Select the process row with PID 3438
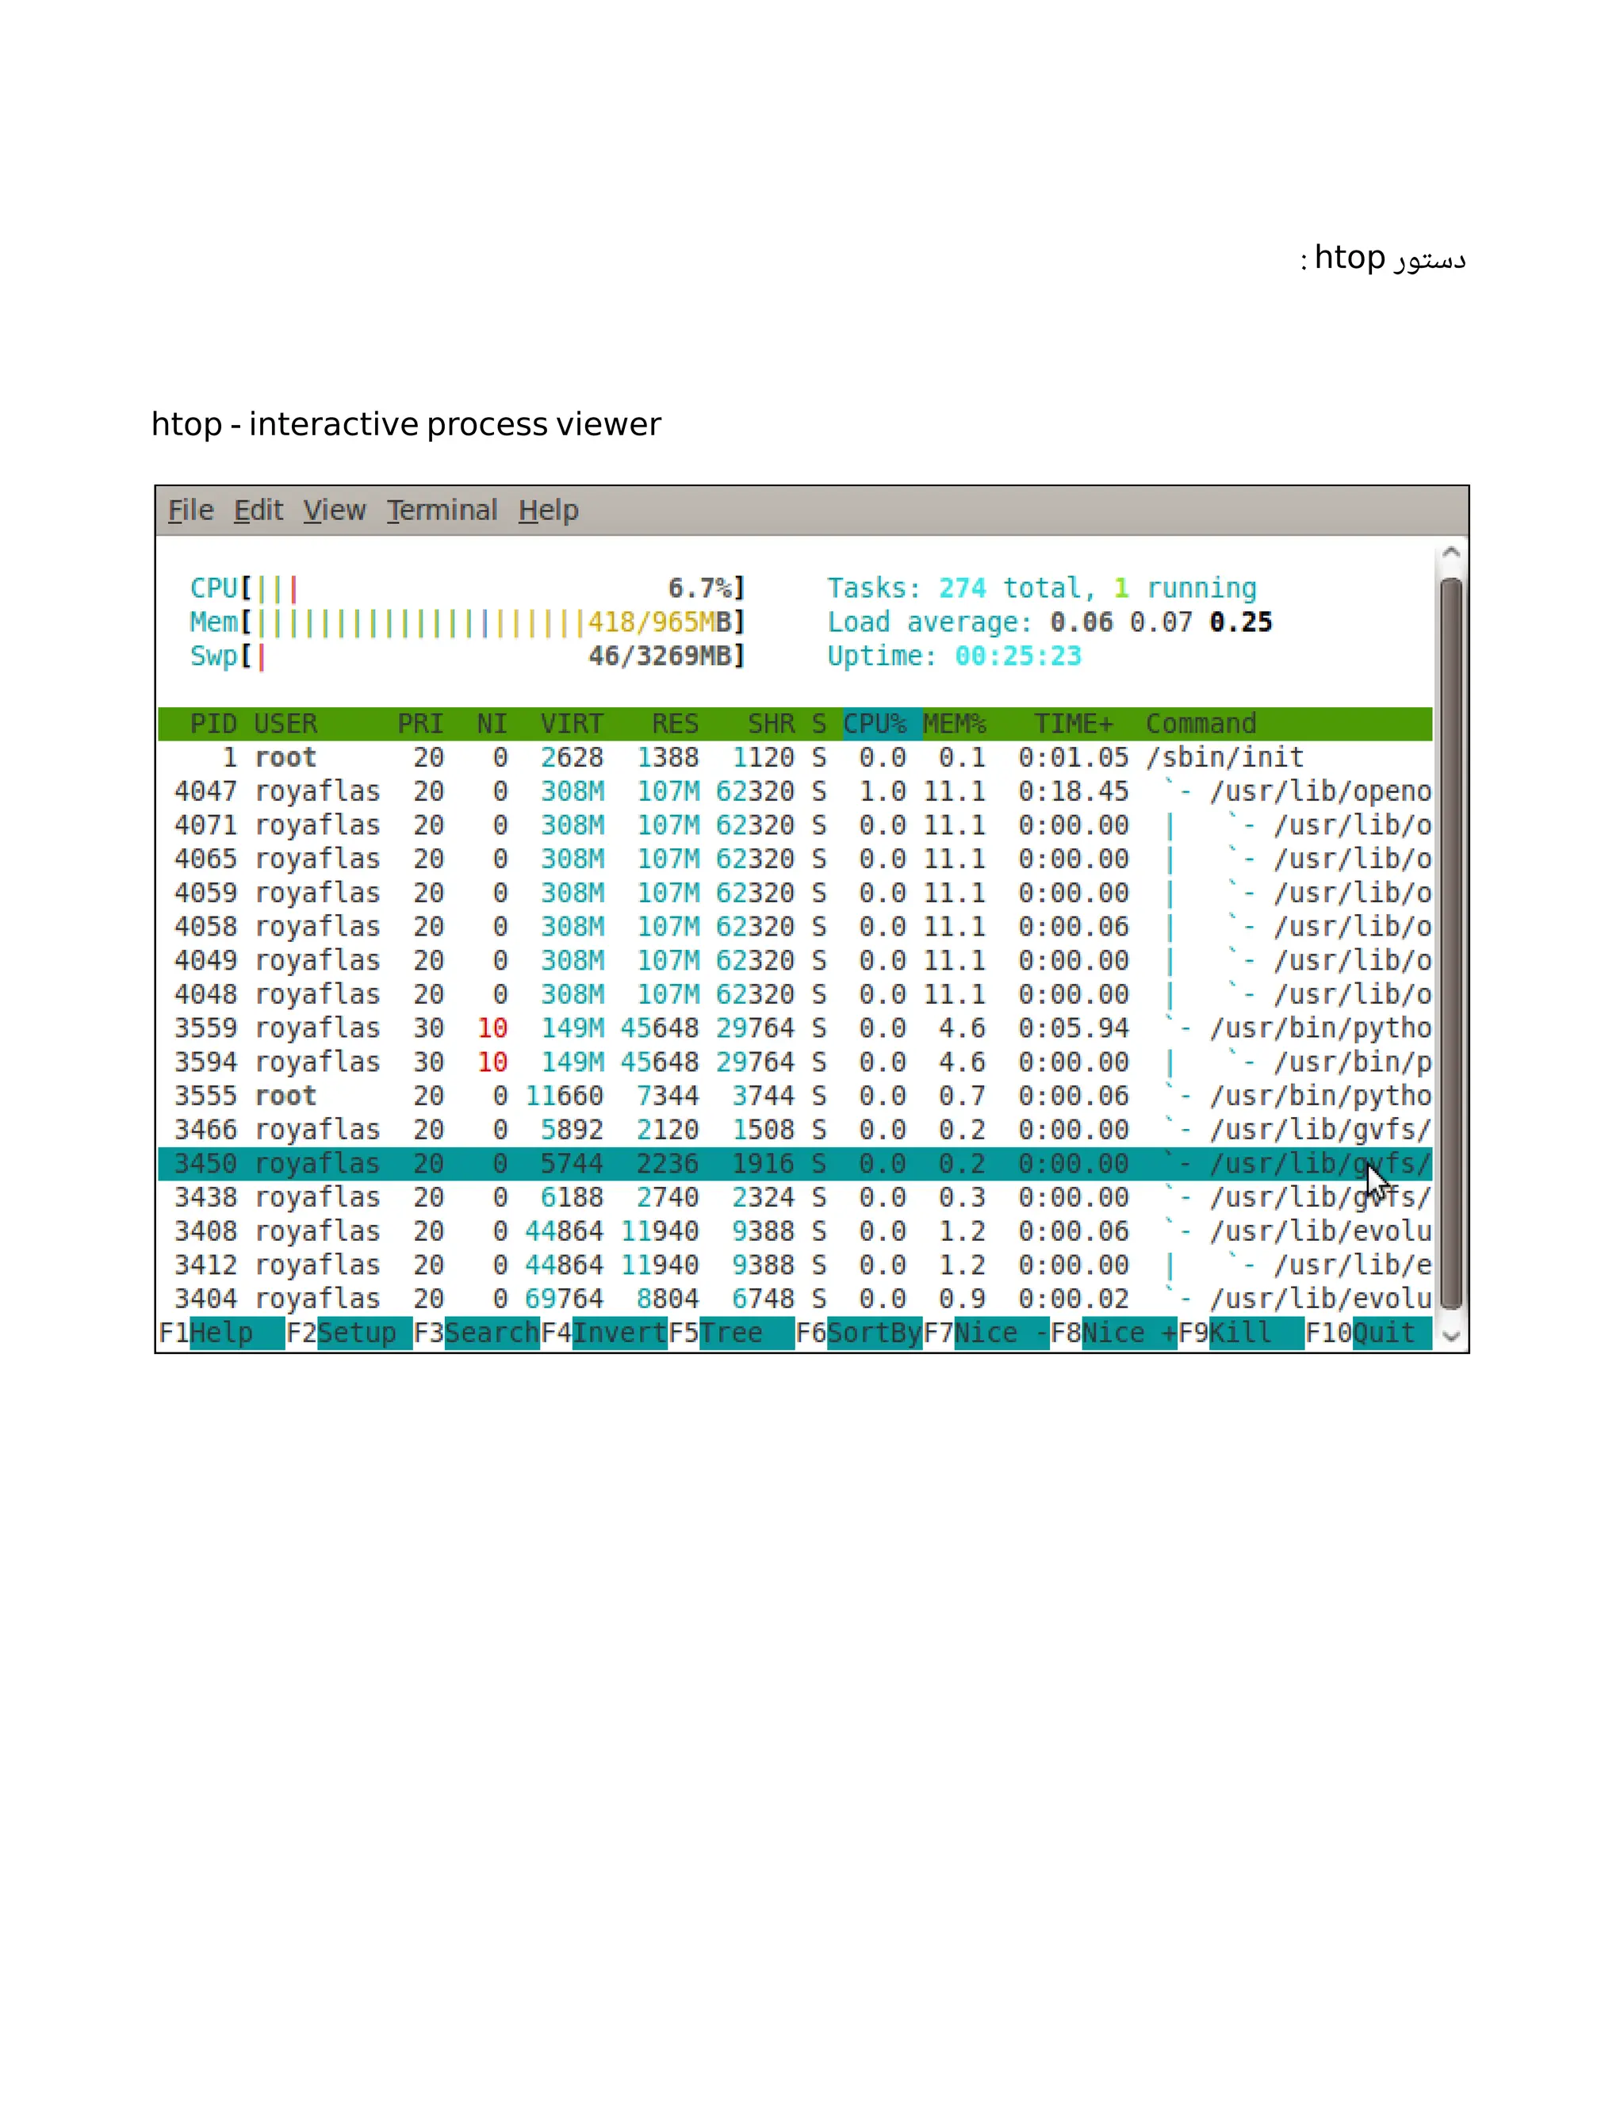The height and width of the screenshot is (2101, 1624). [x=795, y=1196]
